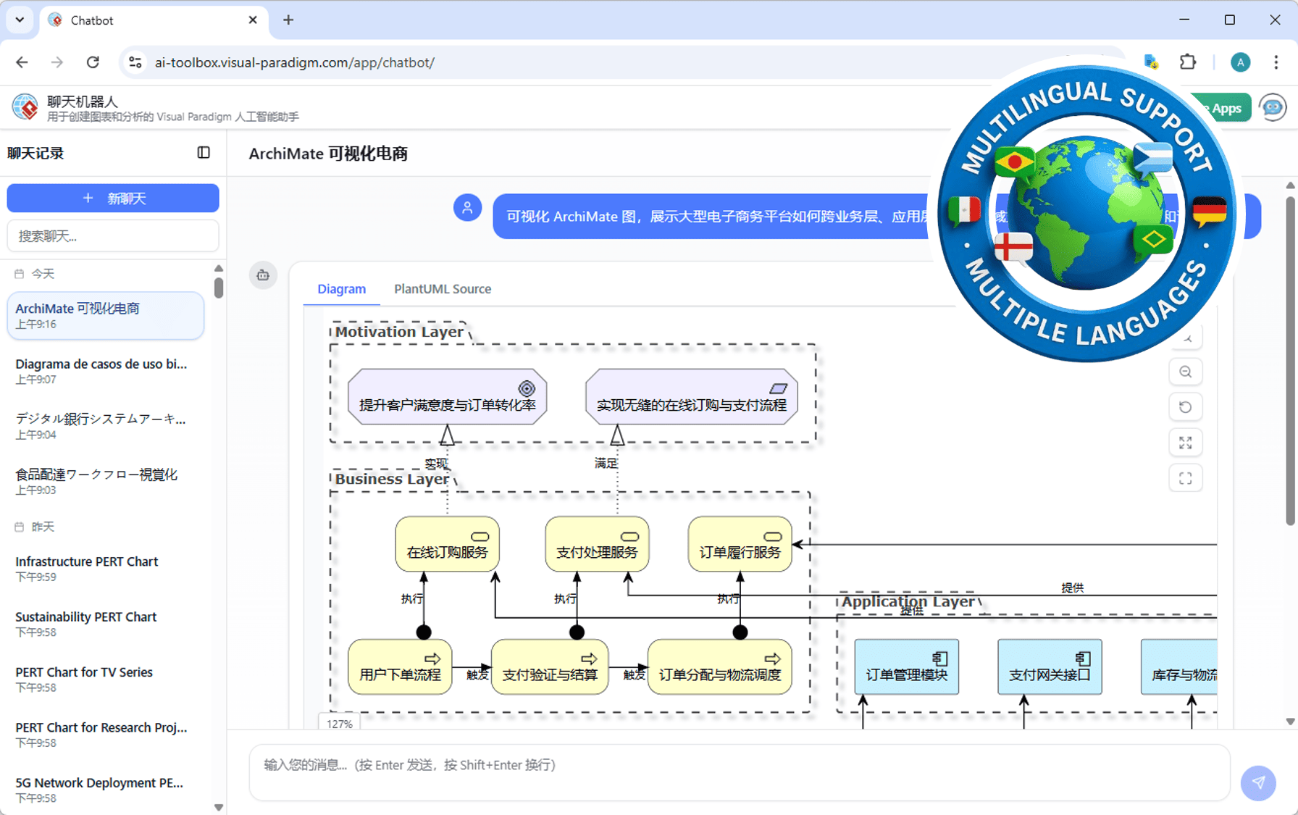Click the translate icon in the address bar
The image size is (1298, 815).
coord(1152,62)
